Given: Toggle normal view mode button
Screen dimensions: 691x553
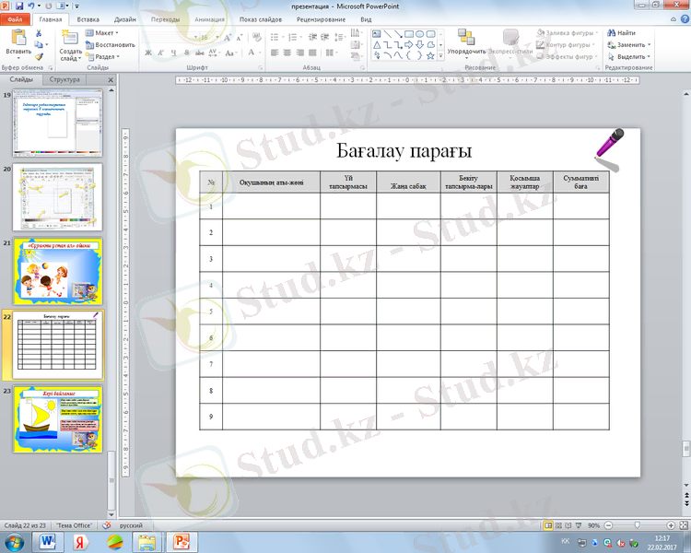Looking at the screenshot, I should pos(549,524).
